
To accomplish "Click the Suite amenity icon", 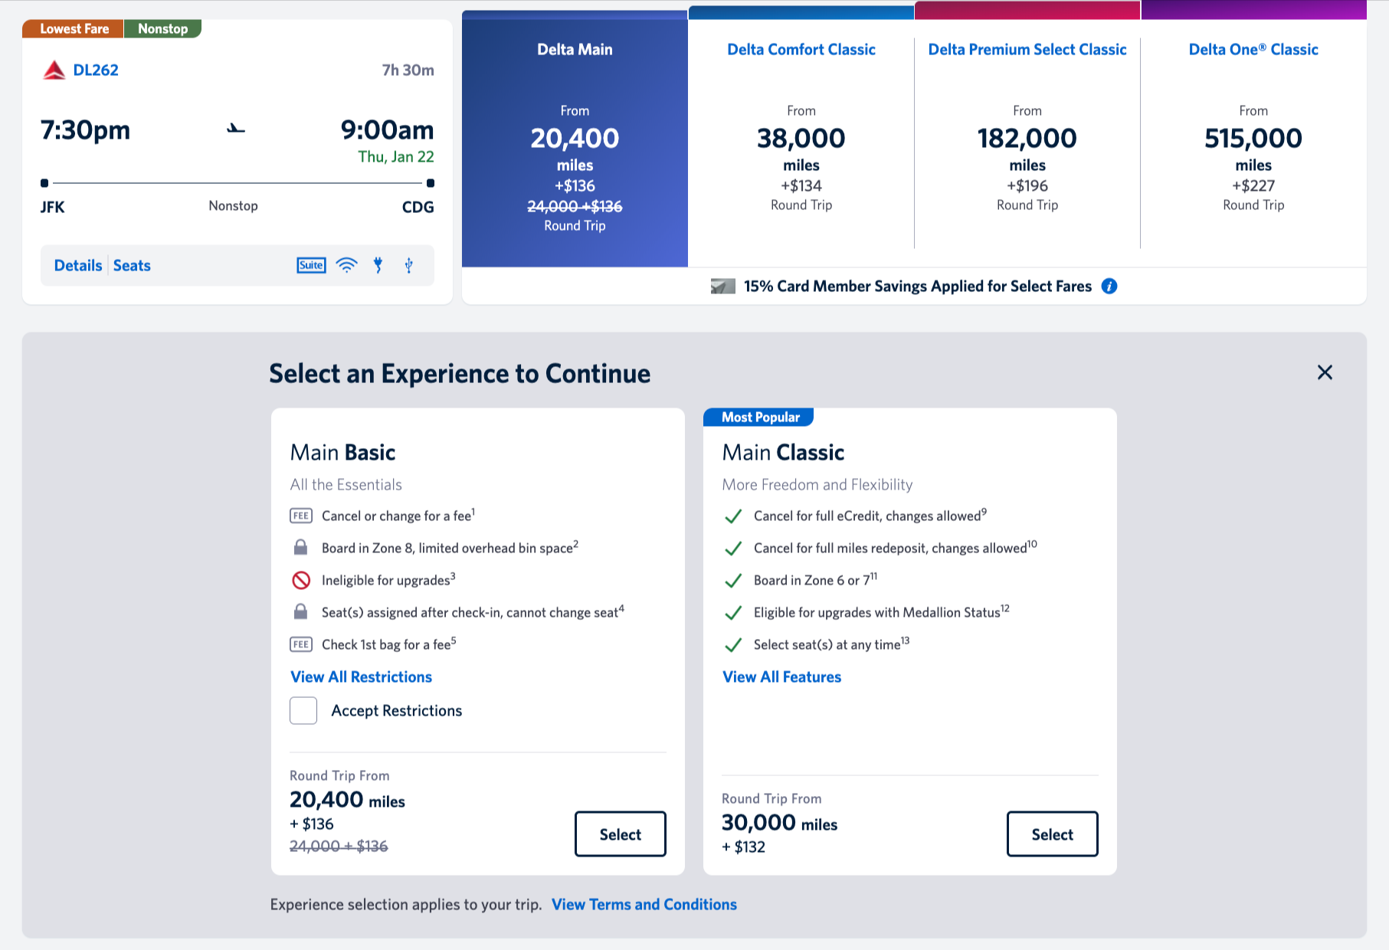I will coord(311,265).
